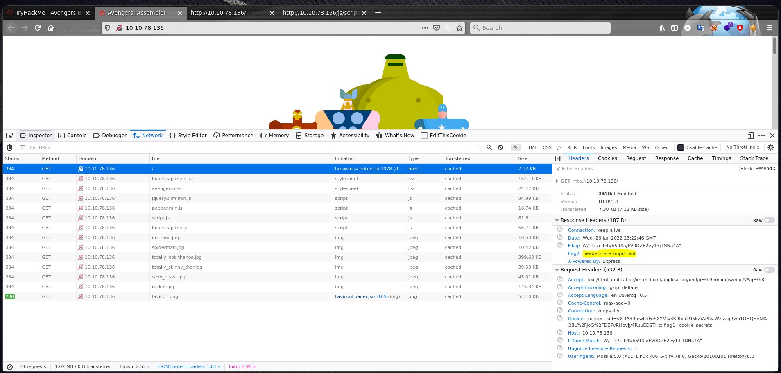Click the tracking protection shield icon
Image resolution: width=781 pixels, height=373 pixels.
tap(107, 28)
